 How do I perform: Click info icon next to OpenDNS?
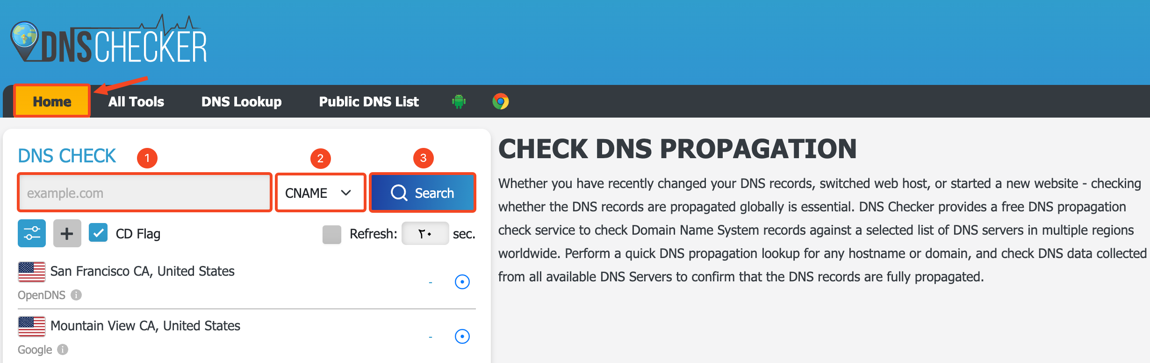coord(76,295)
